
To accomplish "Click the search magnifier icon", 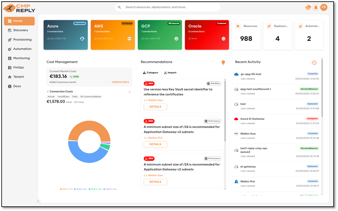I will tap(120, 7).
